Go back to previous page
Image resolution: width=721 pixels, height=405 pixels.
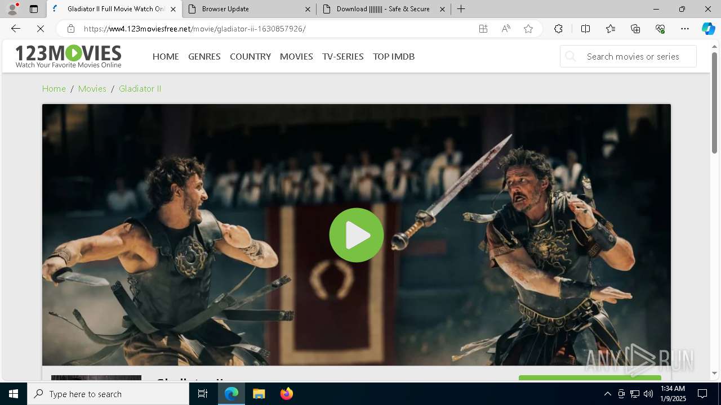[x=16, y=29]
